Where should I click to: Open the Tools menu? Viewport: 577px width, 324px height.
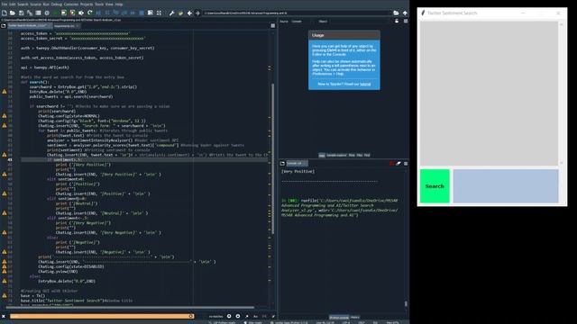click(x=99, y=4)
